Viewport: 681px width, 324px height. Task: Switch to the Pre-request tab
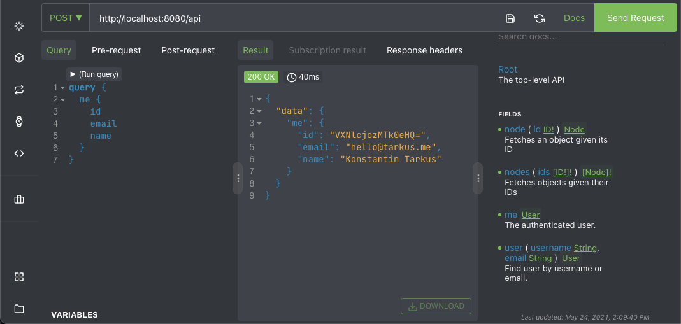[116, 50]
